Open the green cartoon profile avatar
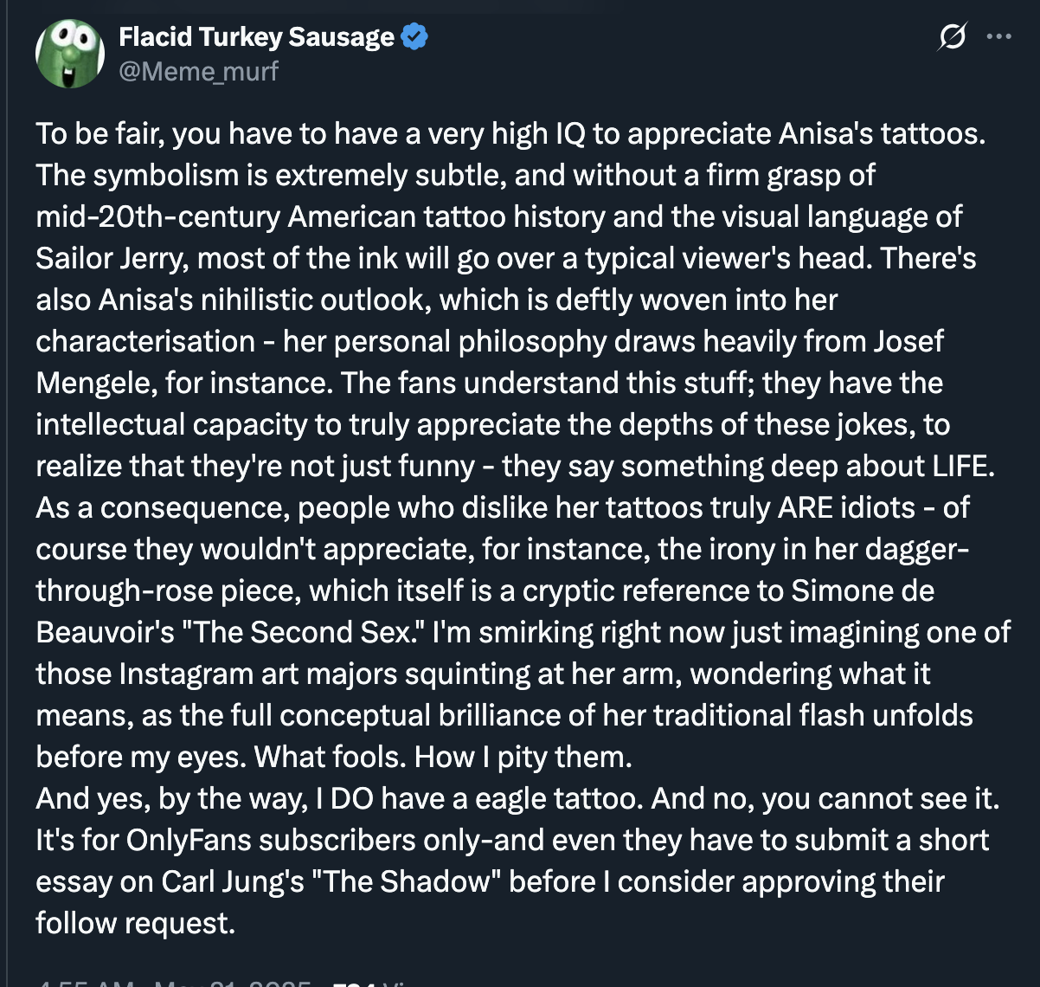The height and width of the screenshot is (987, 1040). coord(69,53)
